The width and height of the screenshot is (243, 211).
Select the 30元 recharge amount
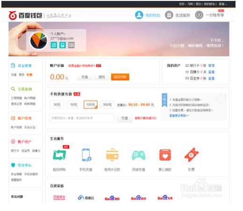point(57,104)
